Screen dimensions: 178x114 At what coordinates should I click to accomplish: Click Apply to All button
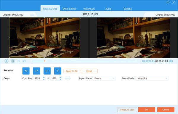(x=71, y=71)
